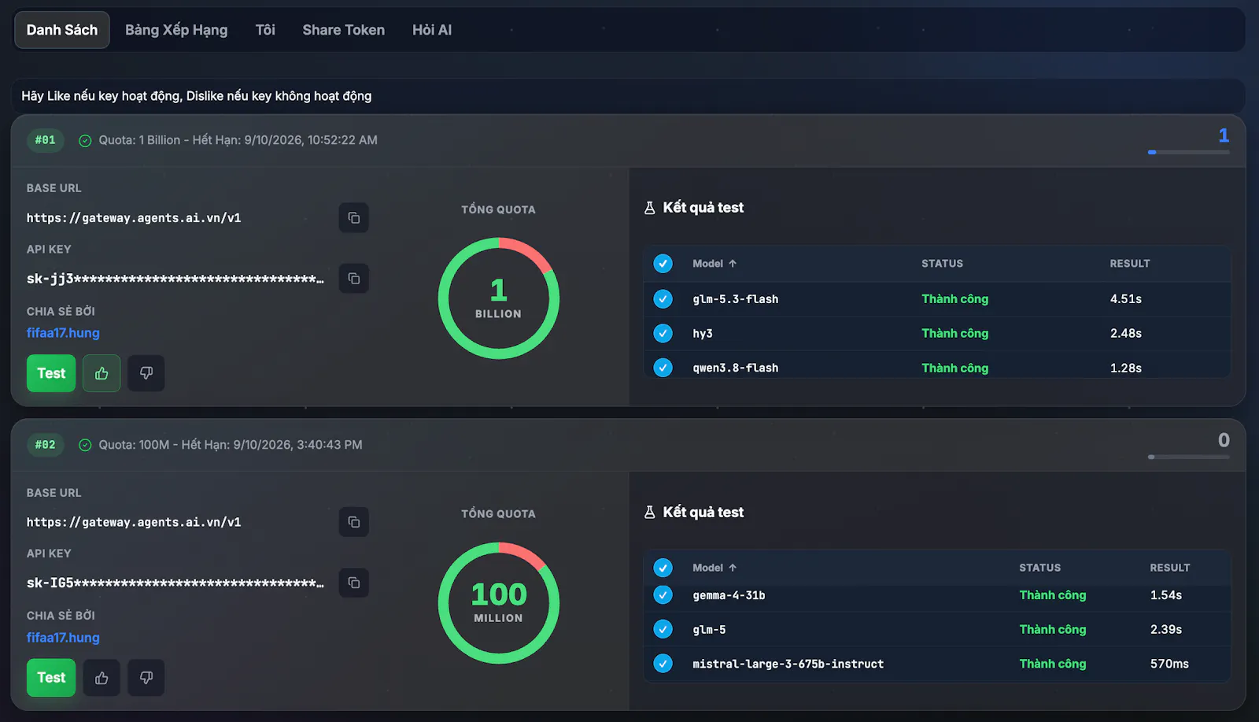Viewport: 1259px width, 722px height.
Task: Click the vote progress bar under count 0
Action: coord(1189,457)
